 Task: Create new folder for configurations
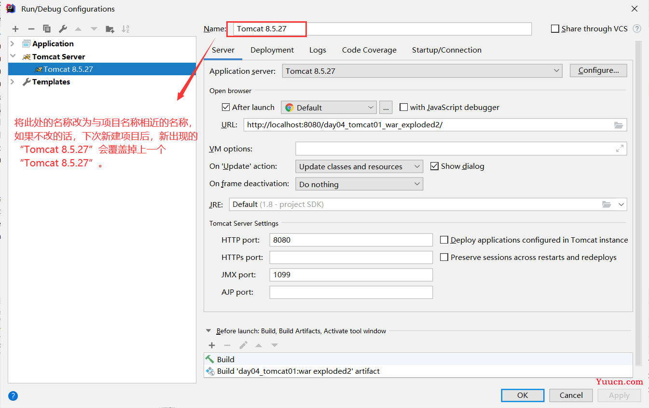pos(110,29)
